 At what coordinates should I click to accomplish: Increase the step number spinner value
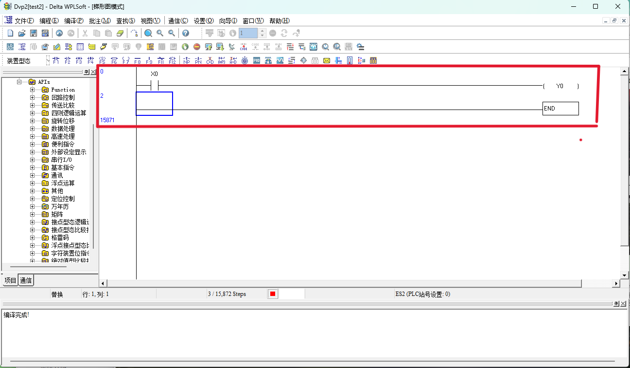coord(262,31)
